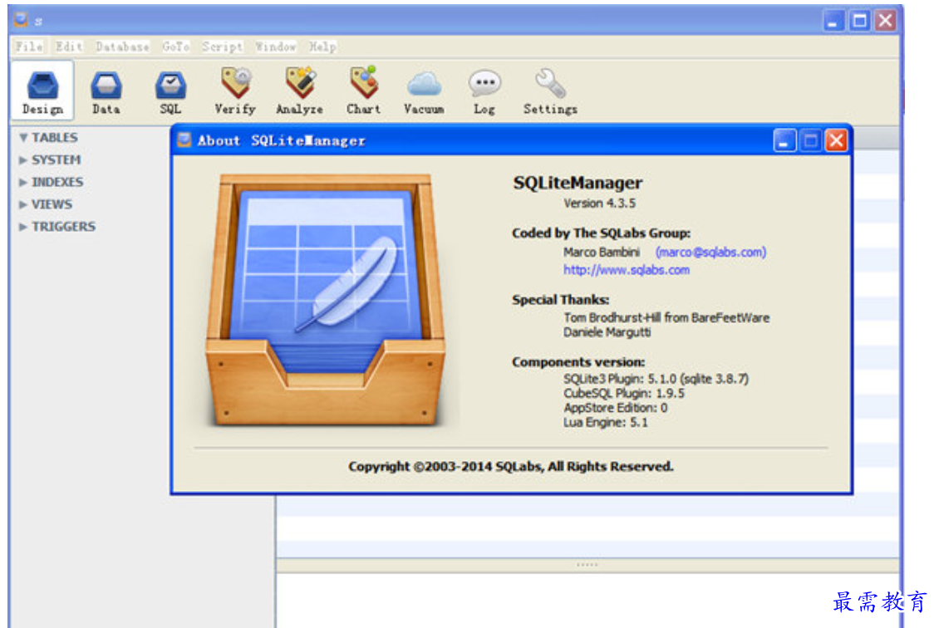The height and width of the screenshot is (628, 934).
Task: Click the horizontal splitter grip dots
Action: [587, 564]
